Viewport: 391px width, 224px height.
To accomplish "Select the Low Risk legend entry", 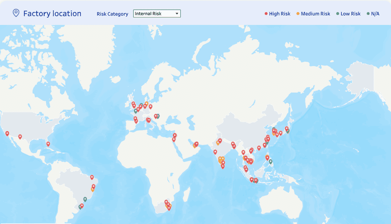I will pyautogui.click(x=348, y=14).
